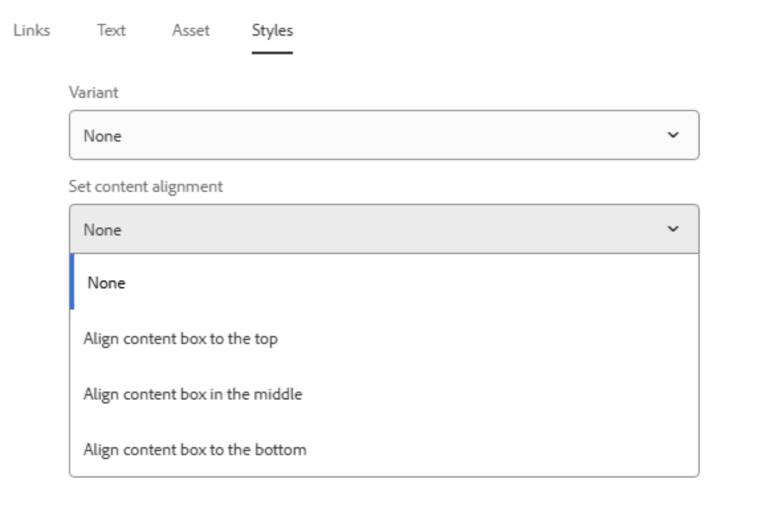Click the Variant dropdown chevron
Image resolution: width=762 pixels, height=512 pixels.
(675, 135)
